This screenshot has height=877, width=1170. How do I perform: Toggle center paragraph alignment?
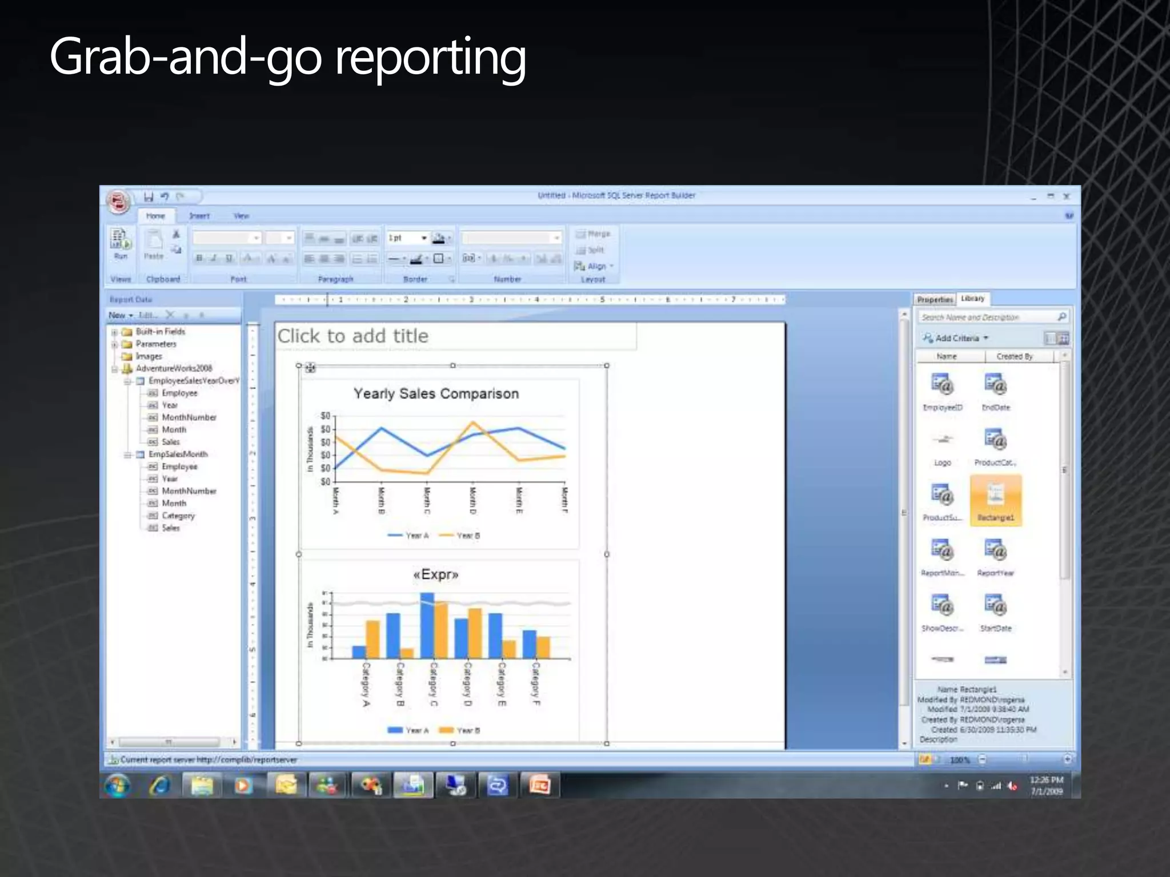[x=324, y=259]
